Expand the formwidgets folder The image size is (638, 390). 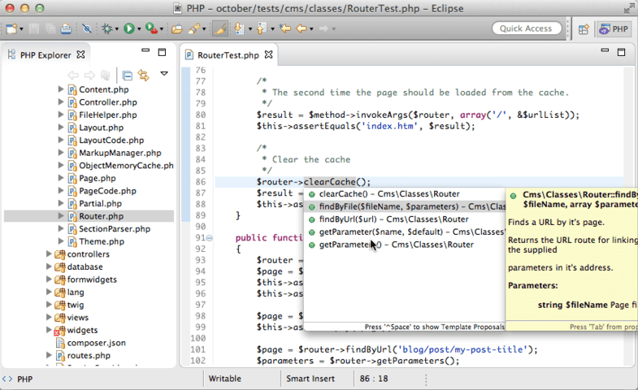click(49, 279)
